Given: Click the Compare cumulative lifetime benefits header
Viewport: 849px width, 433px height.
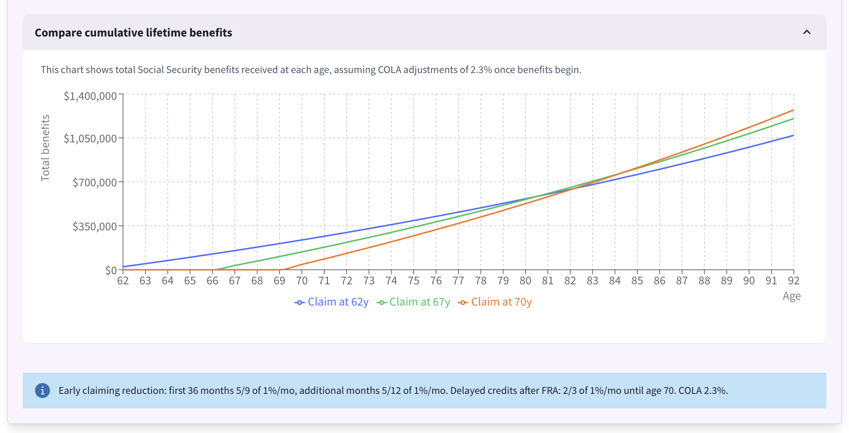Looking at the screenshot, I should (x=133, y=33).
